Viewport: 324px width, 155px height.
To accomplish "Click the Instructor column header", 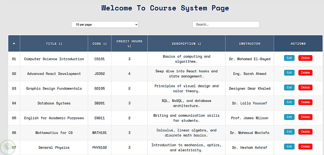I will coord(249,43).
